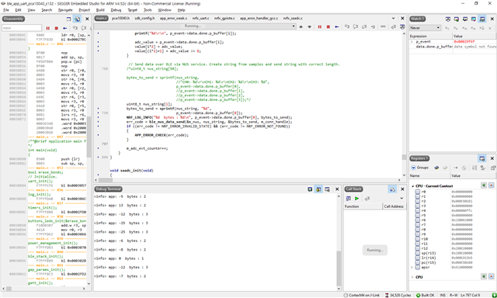Open Call Stack toolbar options chevron
This screenshot has height=298, width=497.
click(x=401, y=198)
